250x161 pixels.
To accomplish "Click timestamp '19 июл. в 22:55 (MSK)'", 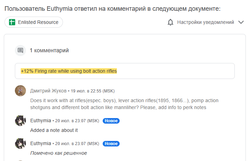I will [93, 91].
